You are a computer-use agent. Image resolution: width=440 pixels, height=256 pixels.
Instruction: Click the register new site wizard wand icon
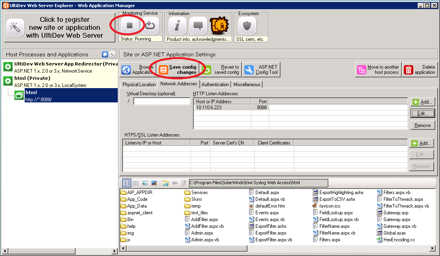(15, 27)
